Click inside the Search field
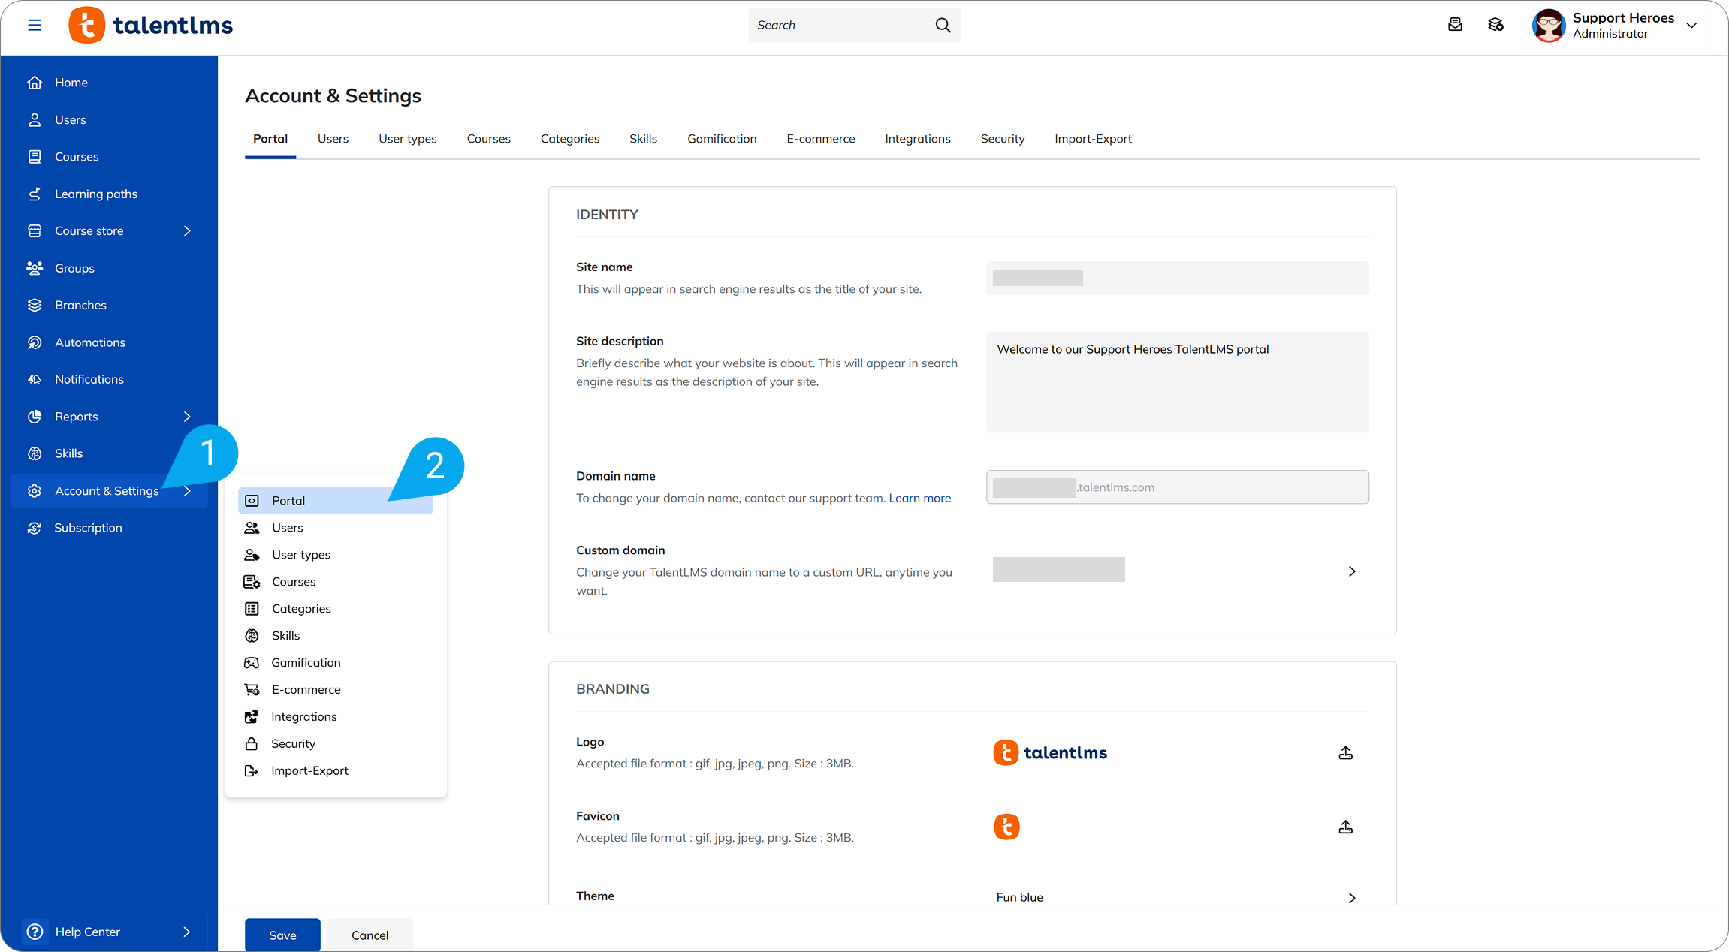Screen dimensions: 1729x952 point(834,25)
